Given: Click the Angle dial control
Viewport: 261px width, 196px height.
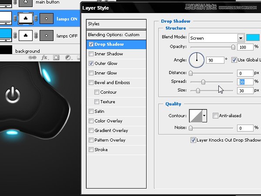Looking at the screenshot, I should (197, 60).
